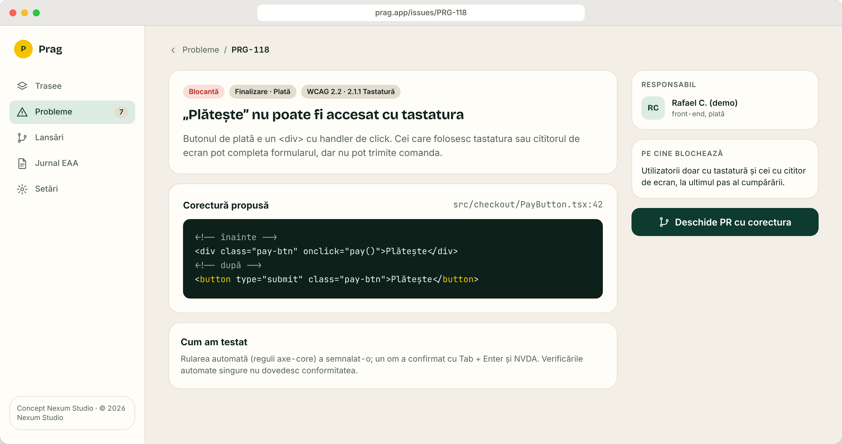Click the Probleme breadcrumb link
This screenshot has width=842, height=444.
[x=200, y=50]
